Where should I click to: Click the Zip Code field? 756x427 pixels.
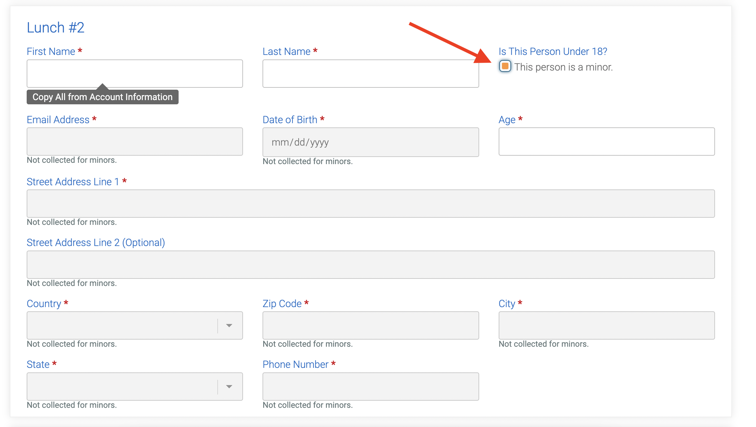click(x=371, y=326)
